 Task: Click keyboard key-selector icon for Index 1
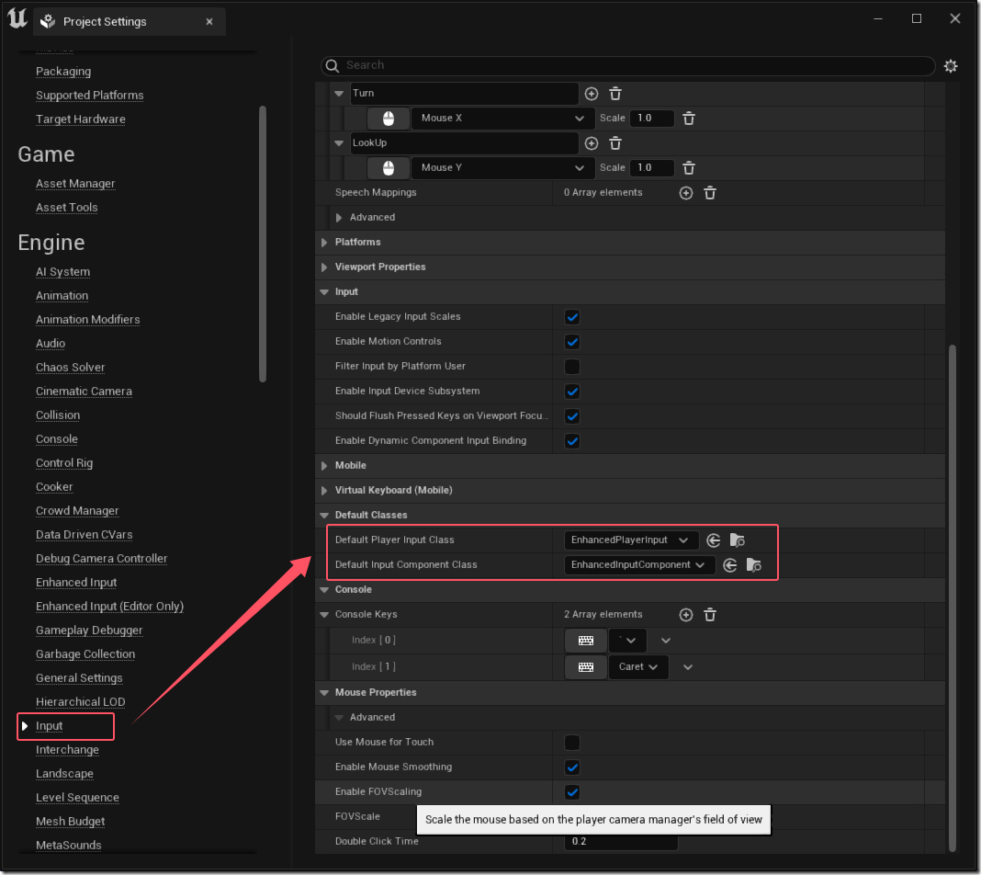[586, 667]
